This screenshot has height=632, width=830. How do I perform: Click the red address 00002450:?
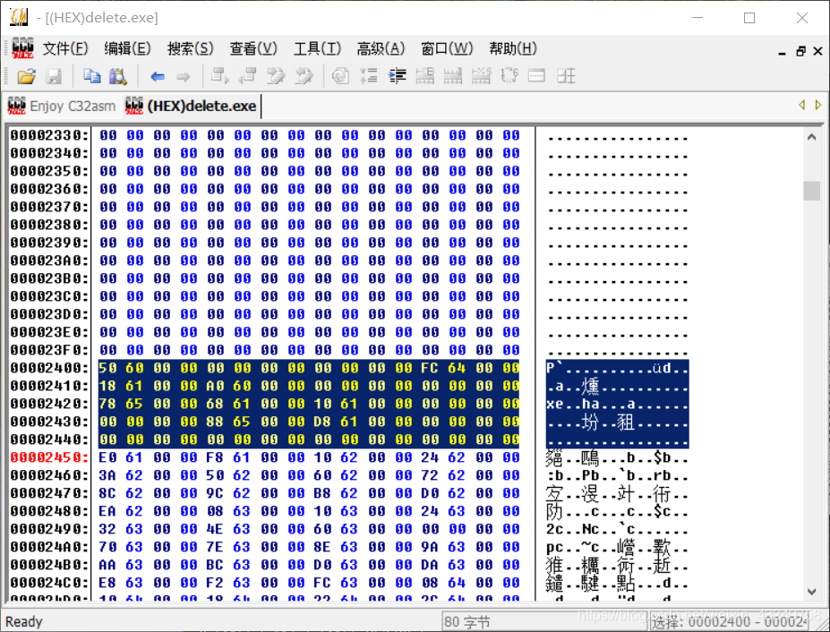point(49,457)
